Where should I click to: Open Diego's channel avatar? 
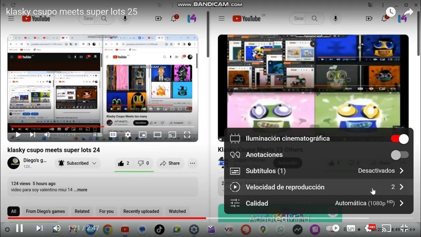pyautogui.click(x=13, y=163)
